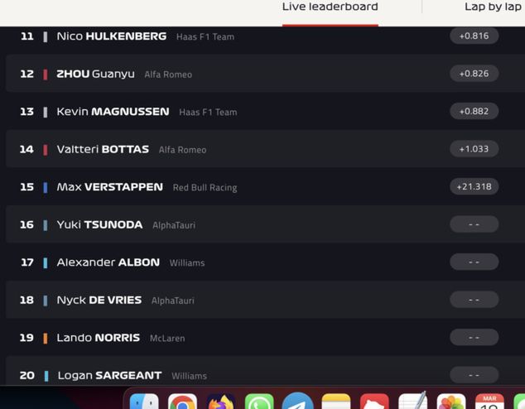Open the red Bear app icon
The height and width of the screenshot is (409, 525).
click(x=374, y=402)
